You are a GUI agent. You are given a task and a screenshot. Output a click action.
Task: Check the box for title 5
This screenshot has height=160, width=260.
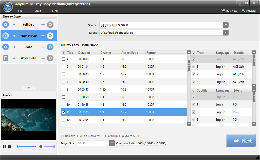64,66
